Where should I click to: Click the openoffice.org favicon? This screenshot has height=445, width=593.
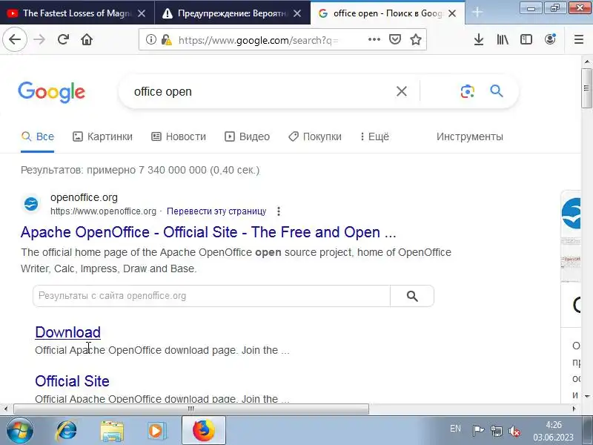[x=31, y=204]
